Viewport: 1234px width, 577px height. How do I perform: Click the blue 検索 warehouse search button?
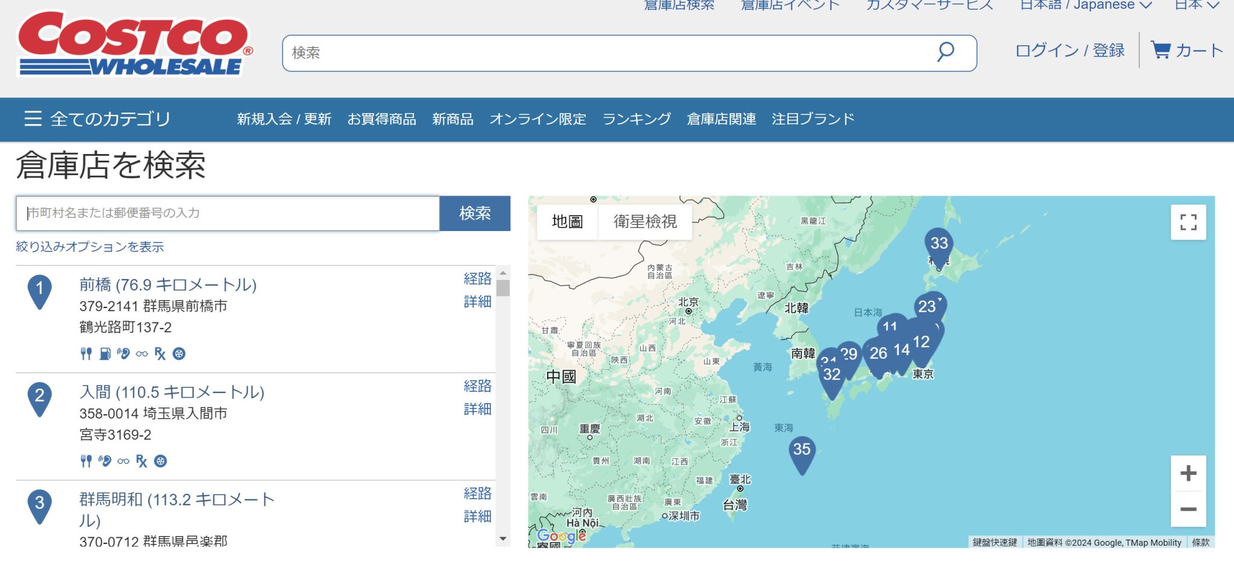(x=475, y=213)
